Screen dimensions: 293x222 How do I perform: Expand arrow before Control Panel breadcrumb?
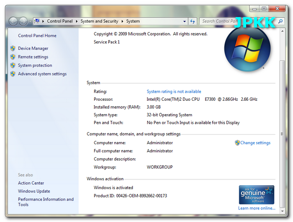pos(43,21)
